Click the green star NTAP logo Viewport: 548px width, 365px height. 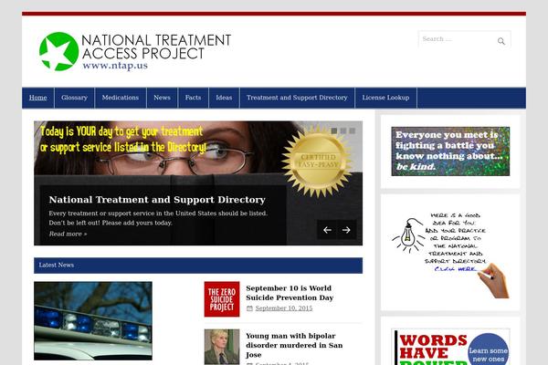click(58, 51)
